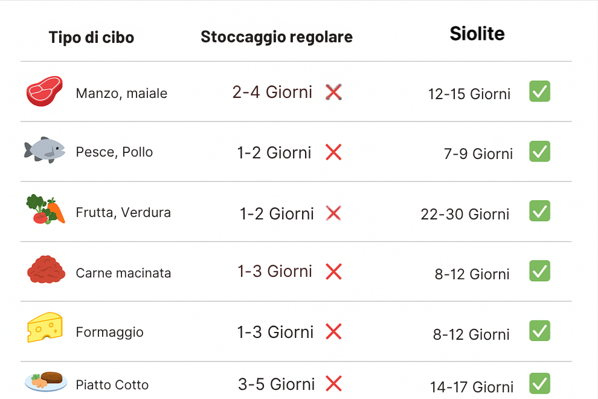Click green checkmark next to 22-30 Giorni
598x399 pixels.
[x=539, y=211]
